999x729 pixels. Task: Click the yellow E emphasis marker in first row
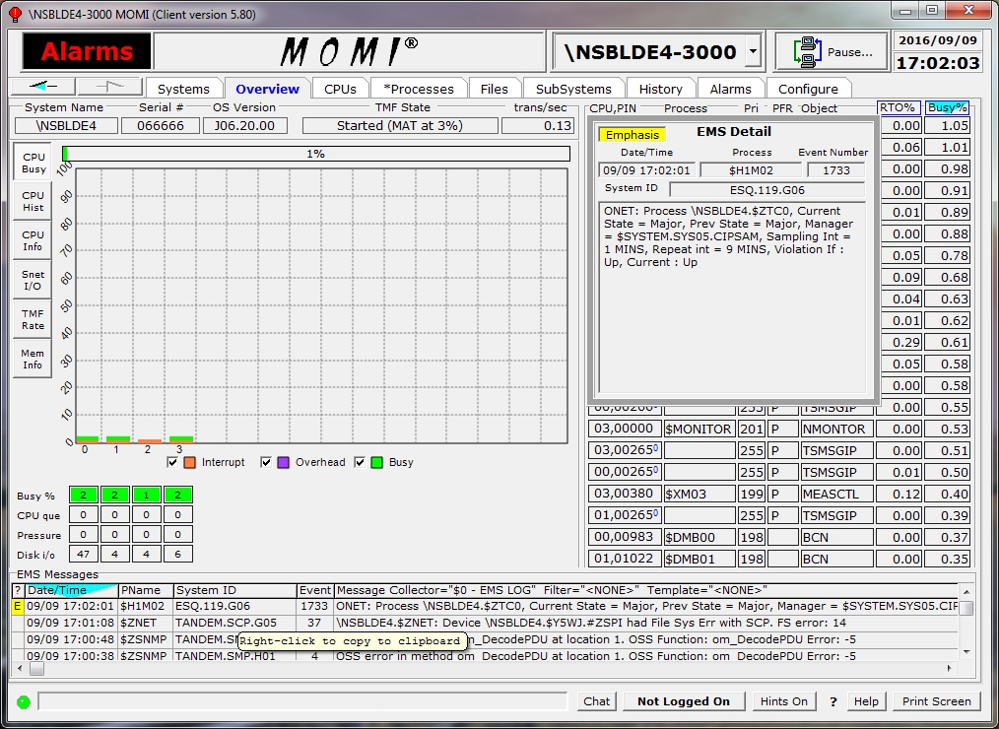[x=17, y=607]
